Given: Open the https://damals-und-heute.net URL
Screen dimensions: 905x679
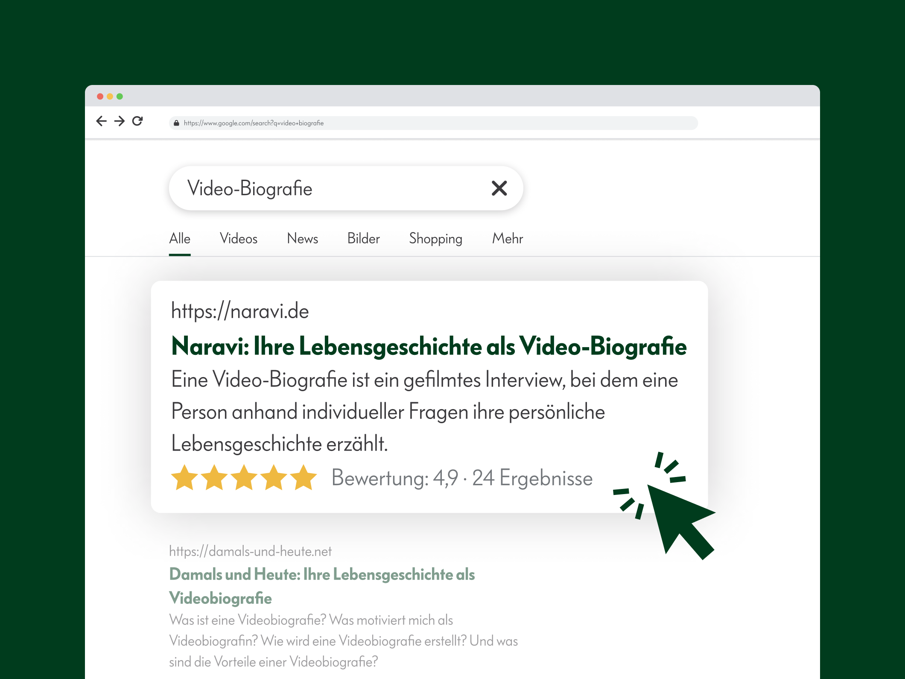Looking at the screenshot, I should pos(251,551).
